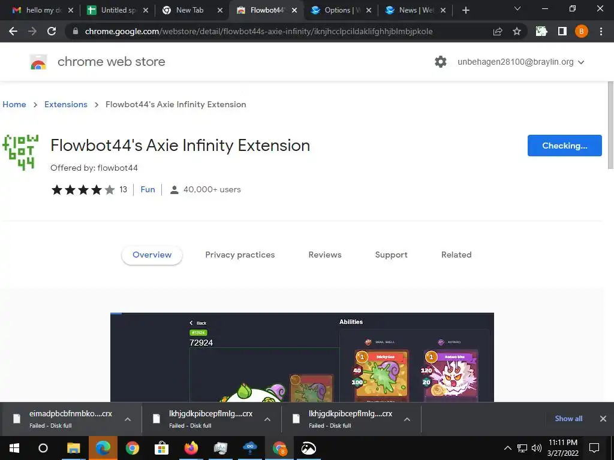Click the padlock site info icon
This screenshot has width=614, height=460.
tap(76, 31)
